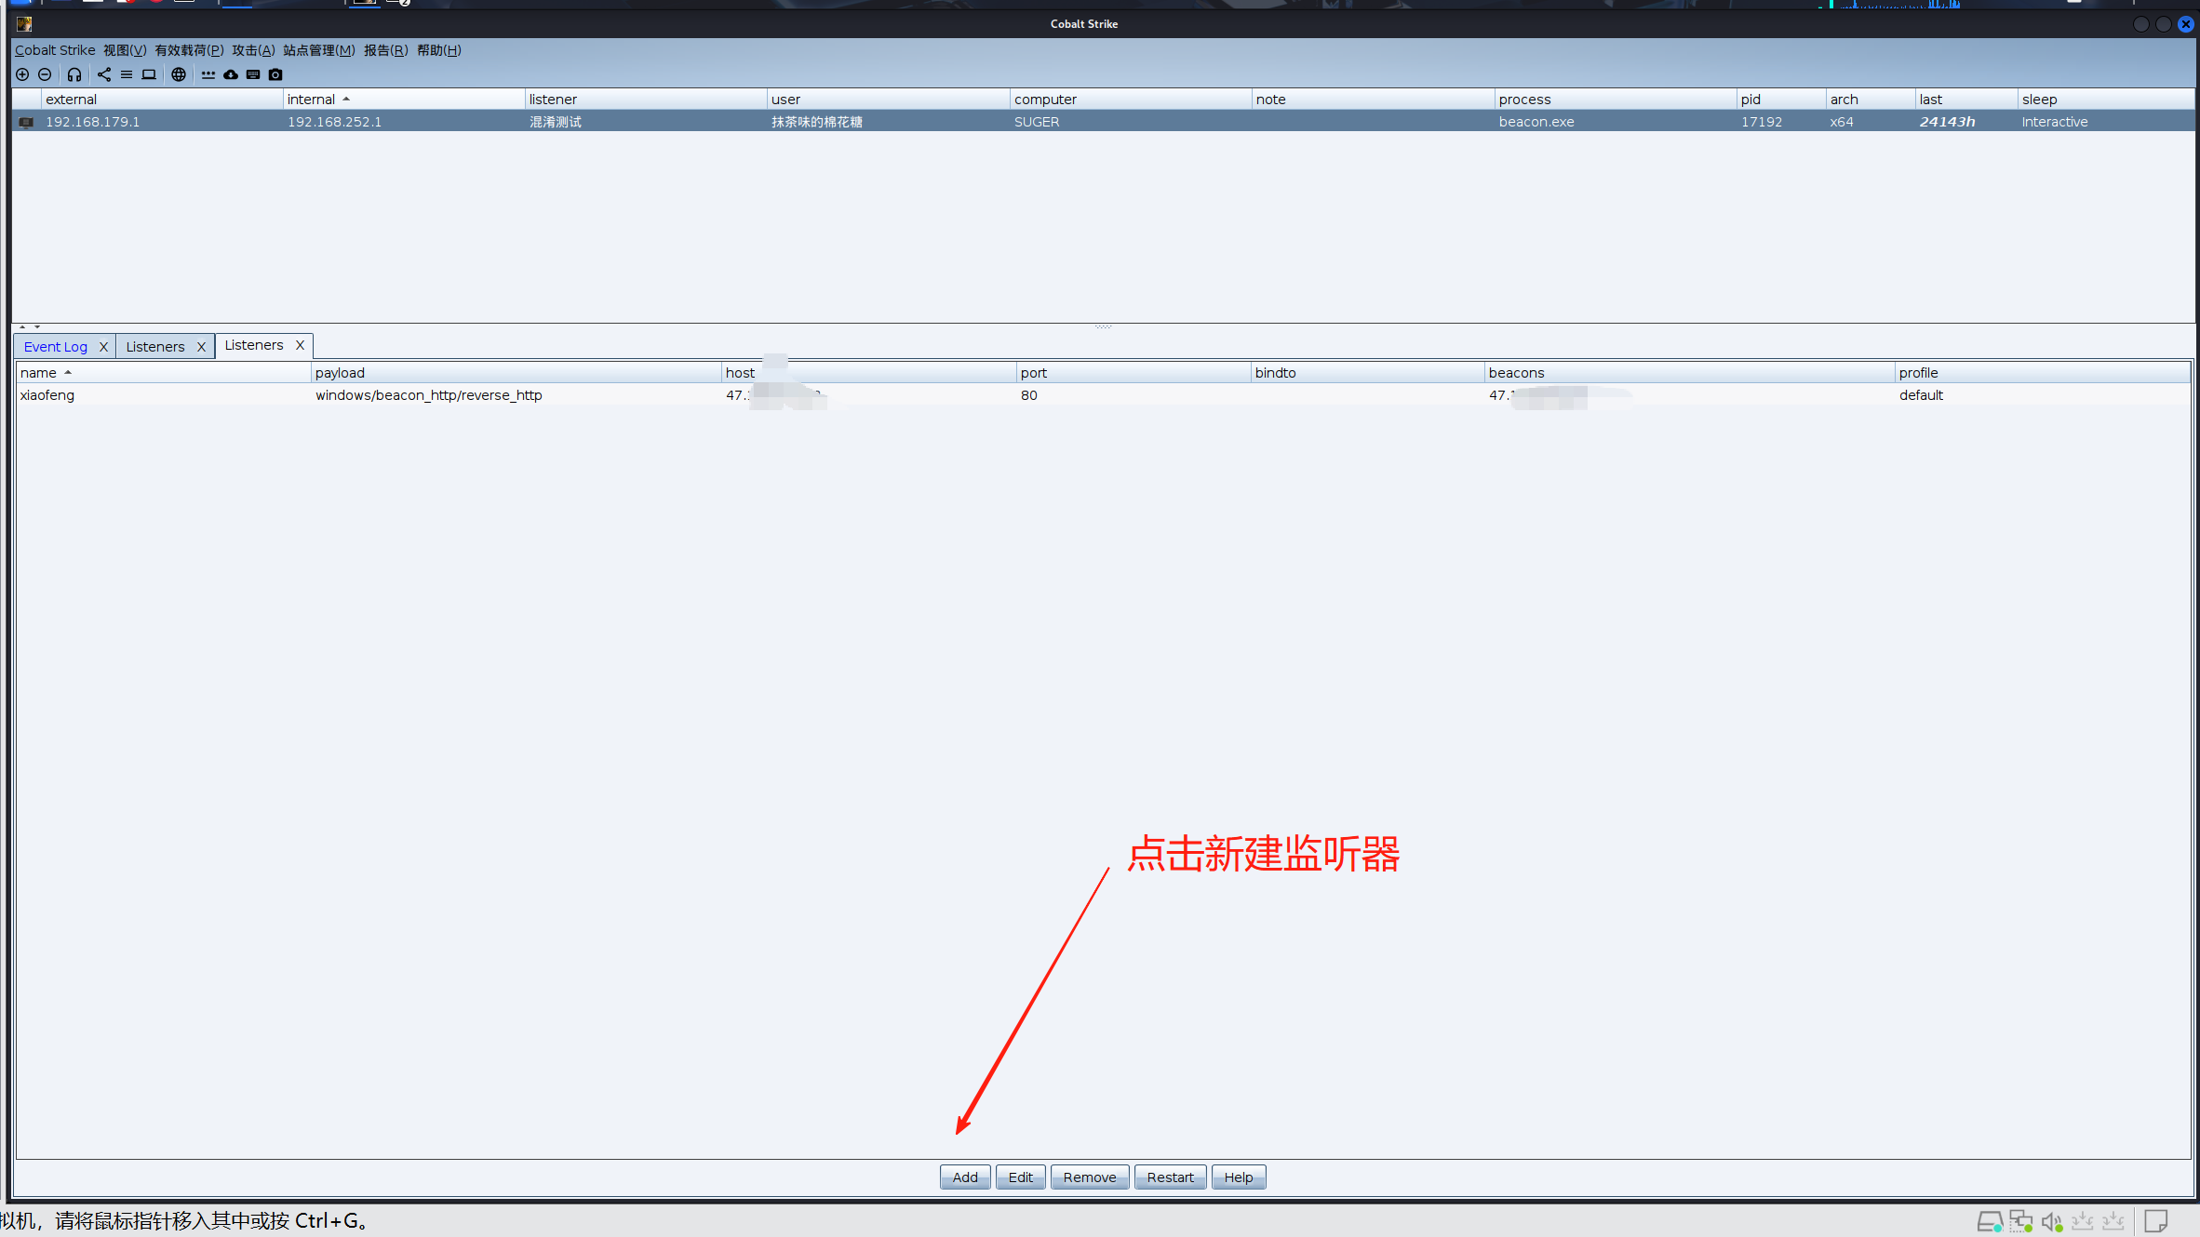Click the first VMware USB device icon
2200x1237 pixels.
[x=2083, y=1220]
